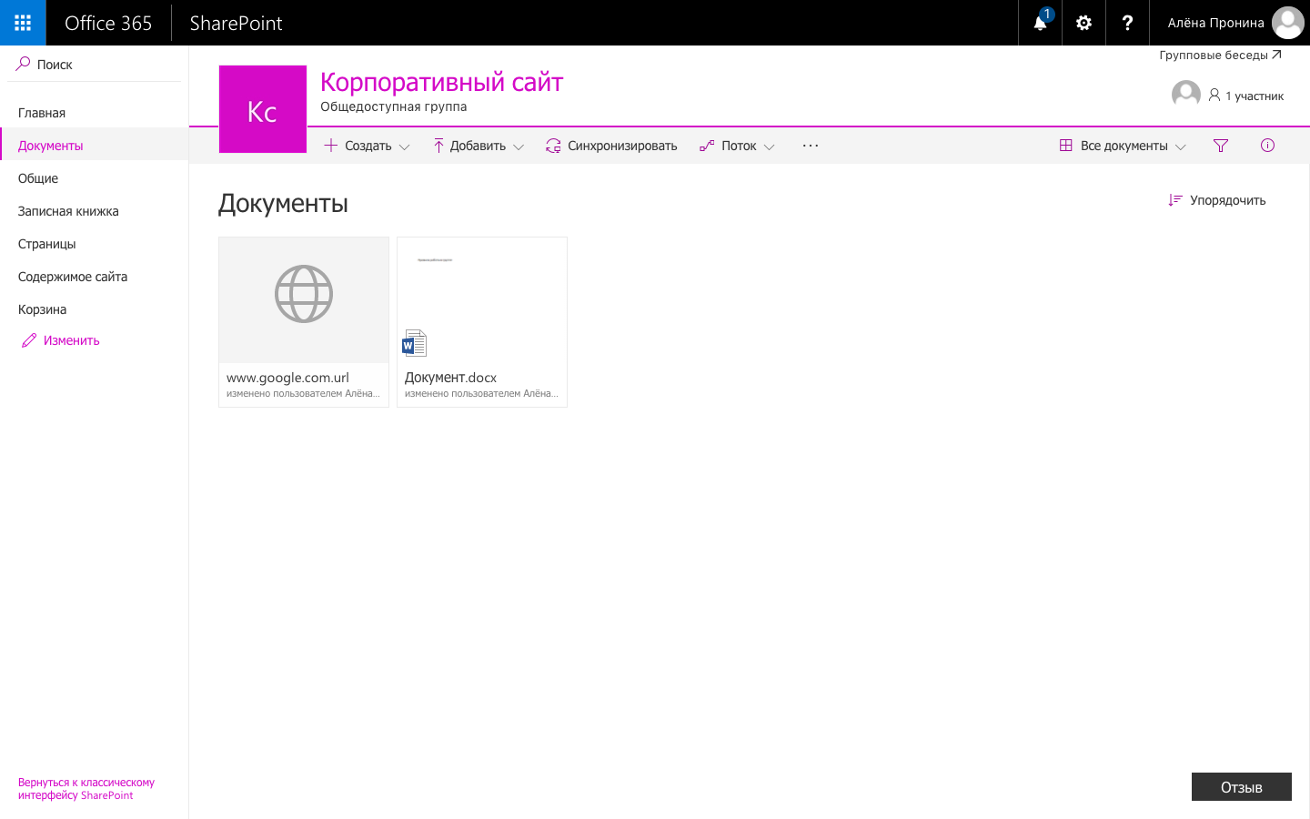Select Содержимое сайта navigation item
Screen dimensions: 1310x819
pyautogui.click(x=72, y=276)
